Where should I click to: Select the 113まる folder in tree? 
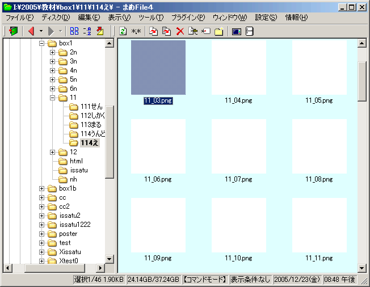(91, 125)
